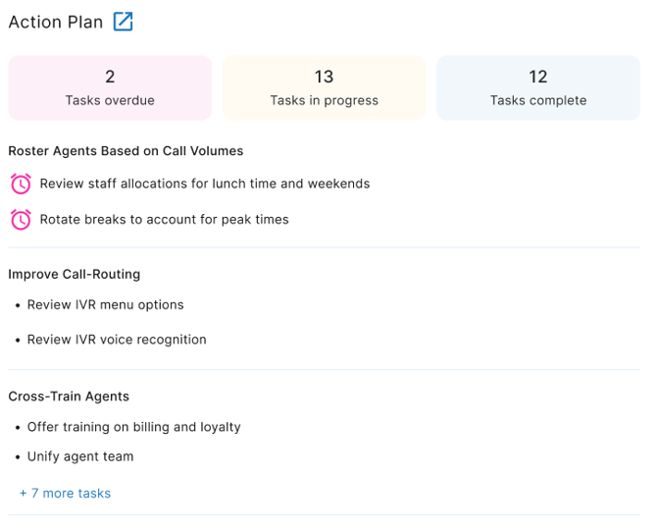Open the Review IVR menu options task

click(105, 304)
